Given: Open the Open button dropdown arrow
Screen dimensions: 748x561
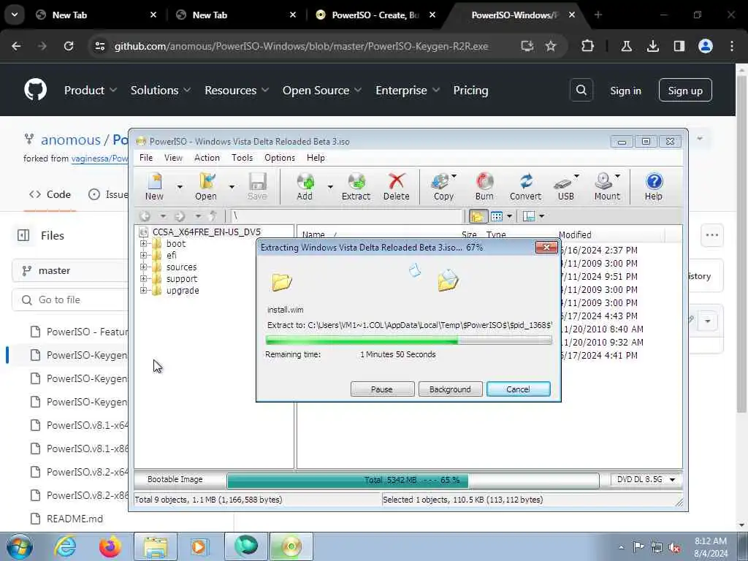Looking at the screenshot, I should coord(232,186).
